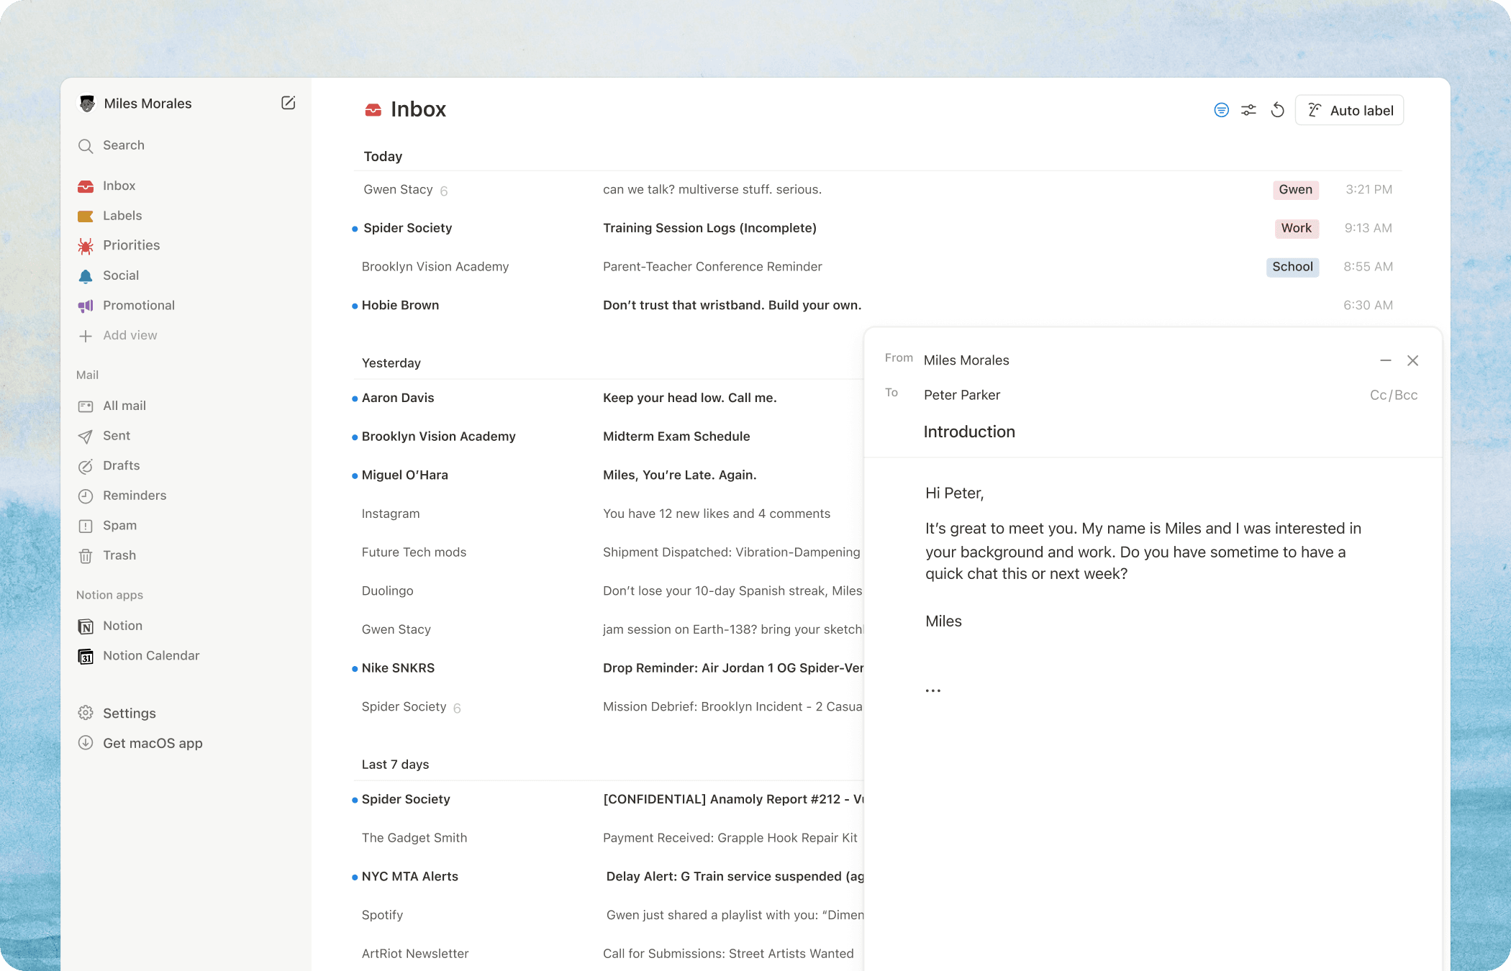This screenshot has height=971, width=1511.
Task: Click the refresh inbox icon
Action: [x=1278, y=109]
